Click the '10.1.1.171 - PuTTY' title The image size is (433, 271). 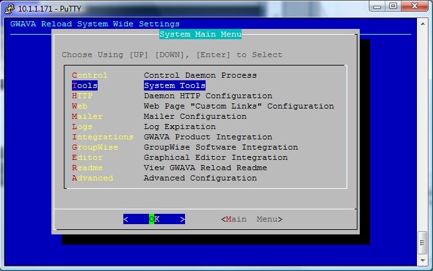pyautogui.click(x=49, y=9)
